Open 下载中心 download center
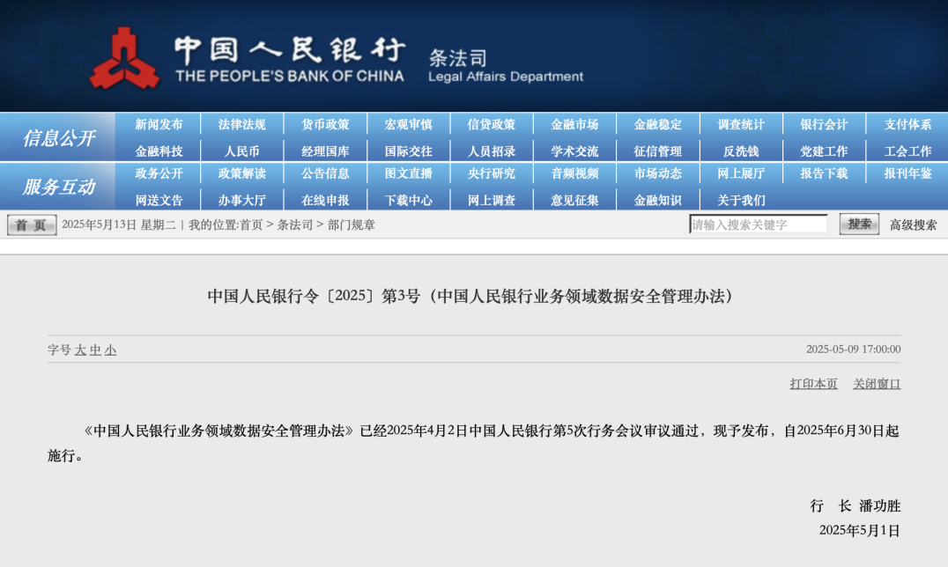948x567 pixels. tap(408, 200)
